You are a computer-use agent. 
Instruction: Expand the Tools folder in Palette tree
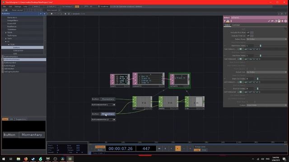point(6,39)
